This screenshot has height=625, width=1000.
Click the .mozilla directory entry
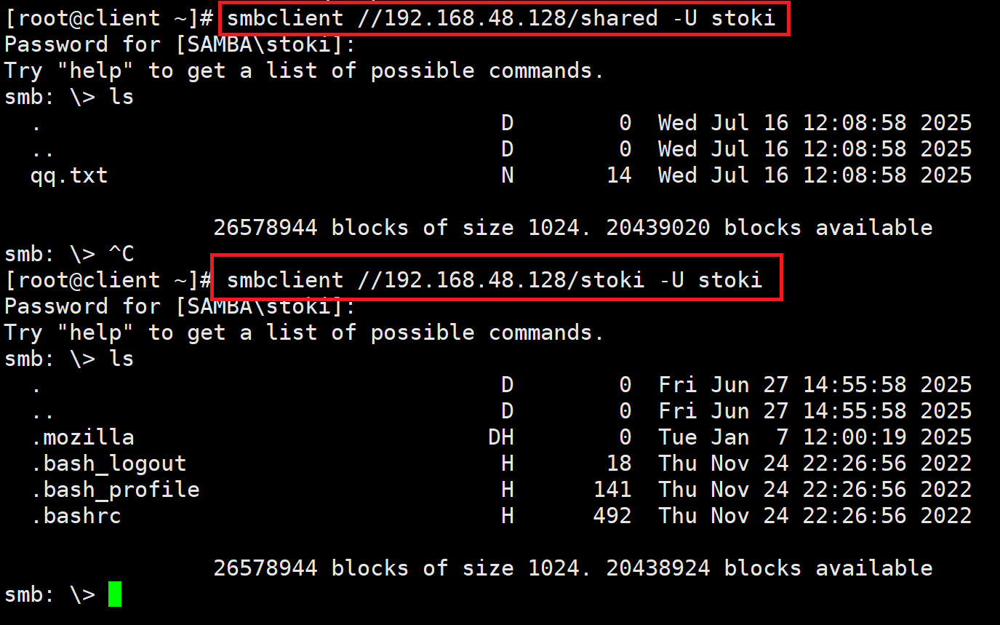point(82,437)
